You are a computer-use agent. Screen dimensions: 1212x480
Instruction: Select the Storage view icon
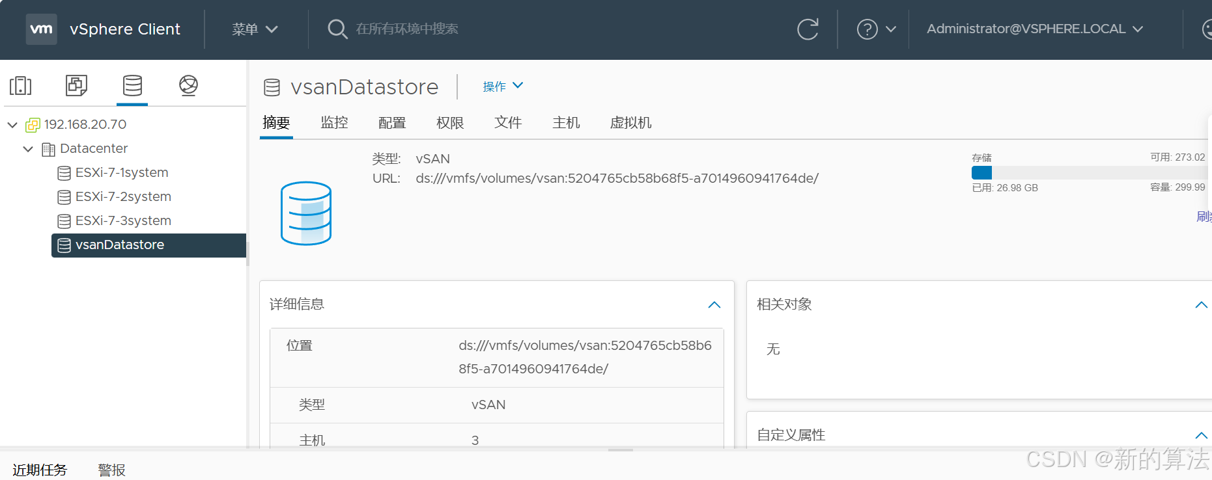click(132, 85)
